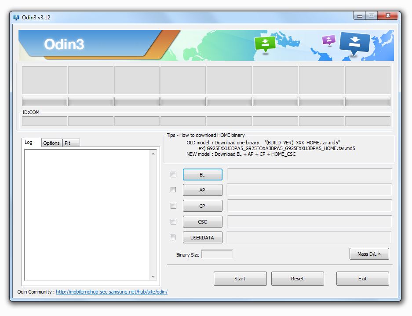Screen dimensions: 412x316
Task: Open the Mass D/L dropdown menu
Action: point(369,254)
